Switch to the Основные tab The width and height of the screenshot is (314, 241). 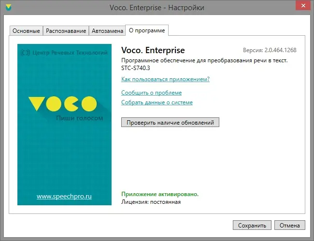click(26, 31)
